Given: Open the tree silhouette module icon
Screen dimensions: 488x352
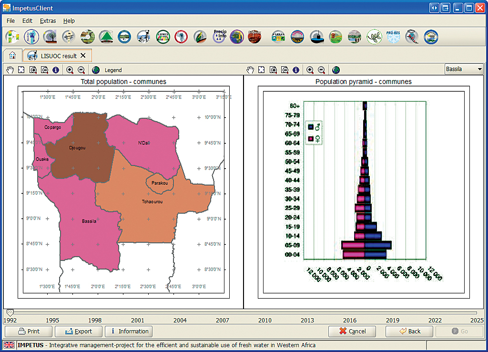Looking at the screenshot, I should click(x=50, y=37).
